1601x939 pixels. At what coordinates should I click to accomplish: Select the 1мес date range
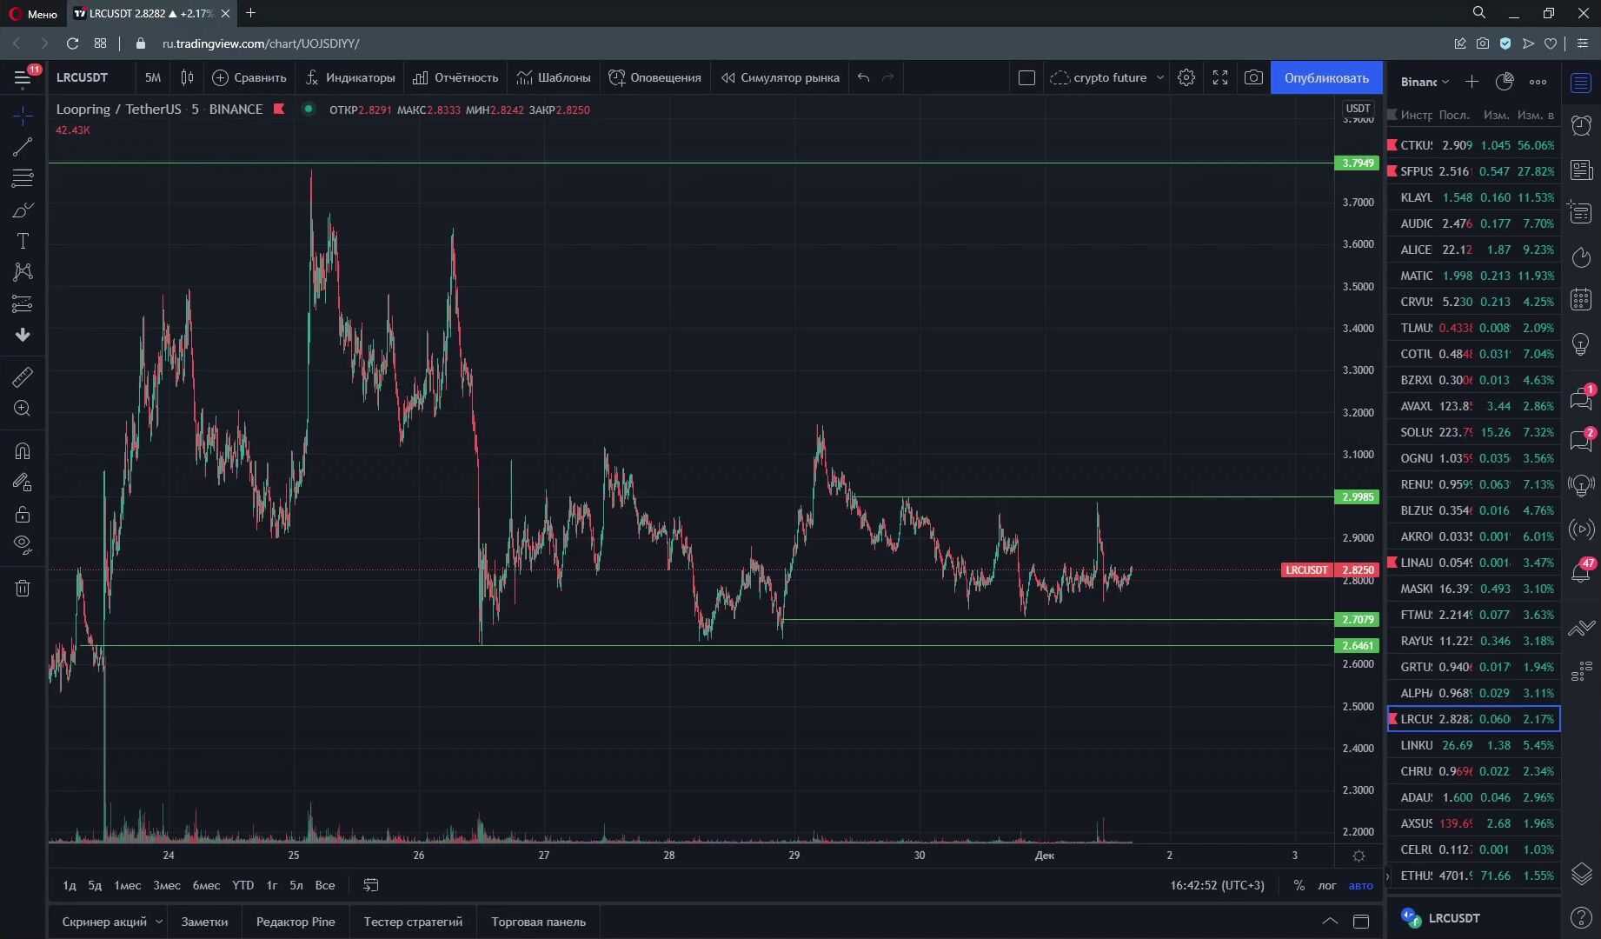click(128, 885)
